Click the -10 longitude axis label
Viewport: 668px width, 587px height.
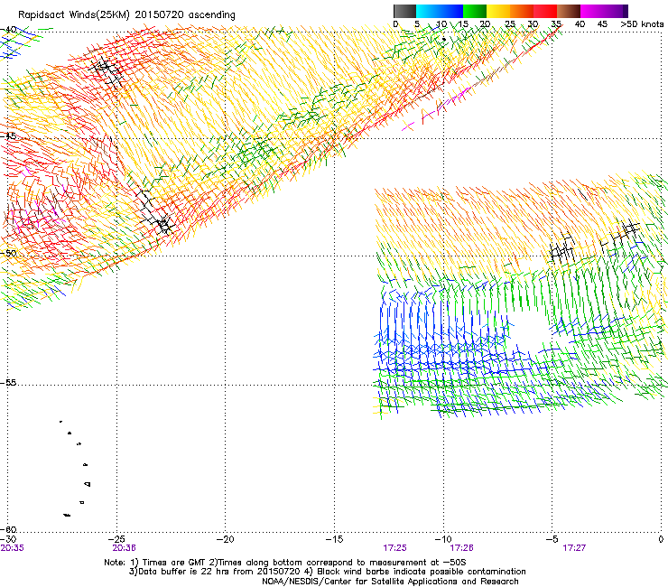pyautogui.click(x=443, y=539)
